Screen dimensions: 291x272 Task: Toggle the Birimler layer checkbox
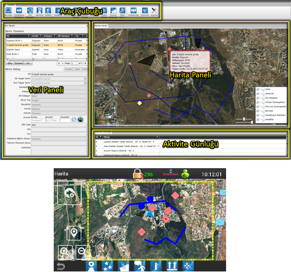tap(258, 111)
